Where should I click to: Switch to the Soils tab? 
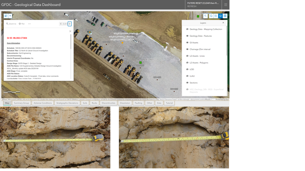point(85,103)
